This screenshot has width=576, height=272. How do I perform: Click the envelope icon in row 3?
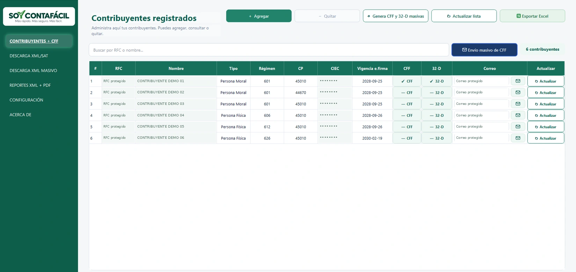518,104
